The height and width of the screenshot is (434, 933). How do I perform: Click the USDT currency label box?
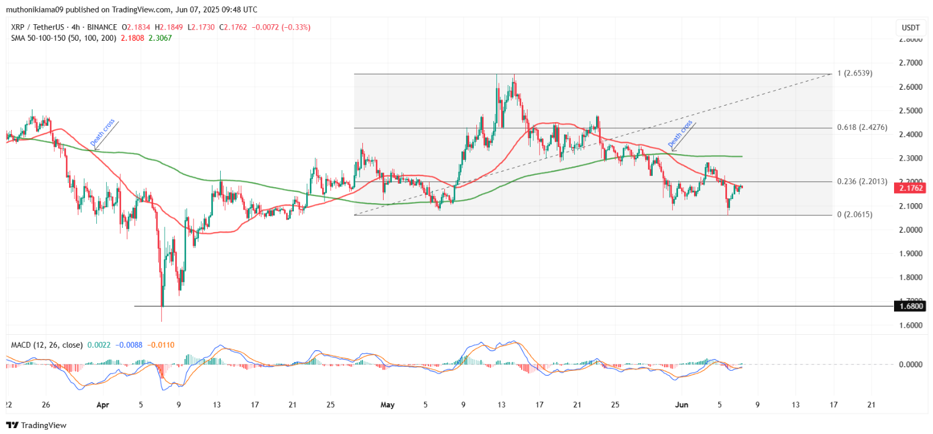click(x=911, y=27)
